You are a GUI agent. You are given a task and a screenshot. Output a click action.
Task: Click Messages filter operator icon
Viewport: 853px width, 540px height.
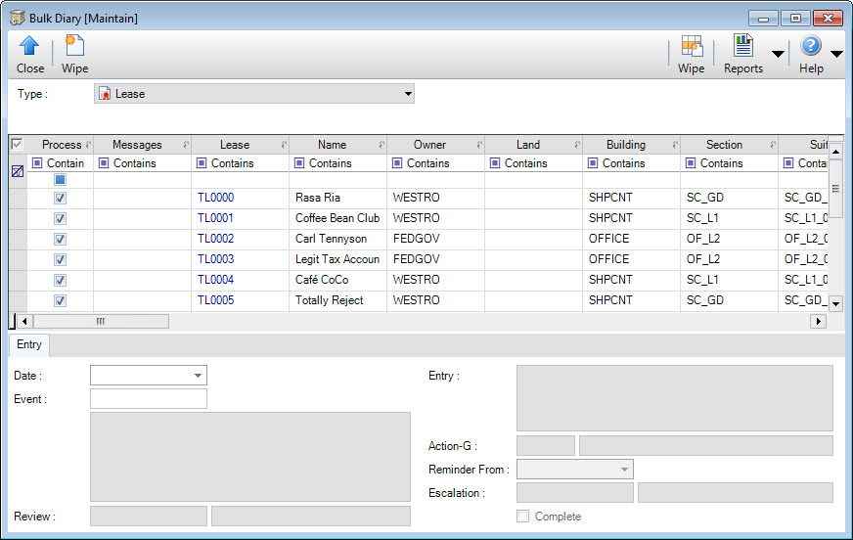coord(104,163)
